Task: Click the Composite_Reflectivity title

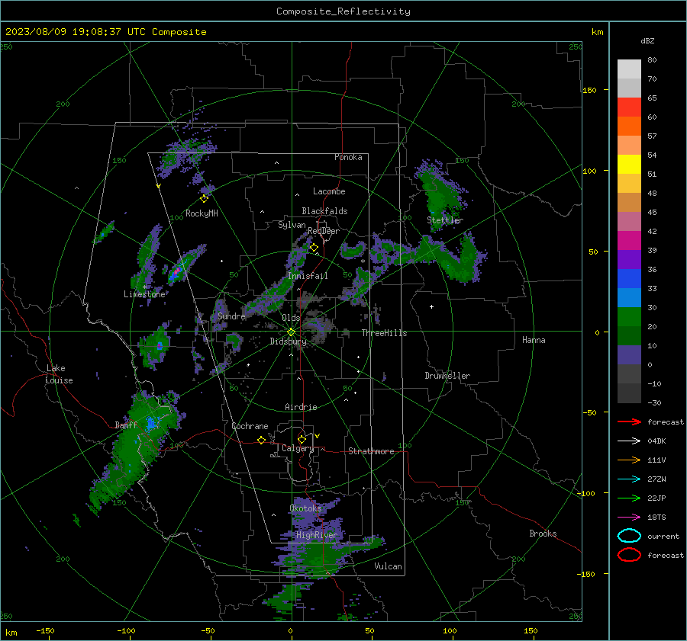Action: tap(343, 11)
